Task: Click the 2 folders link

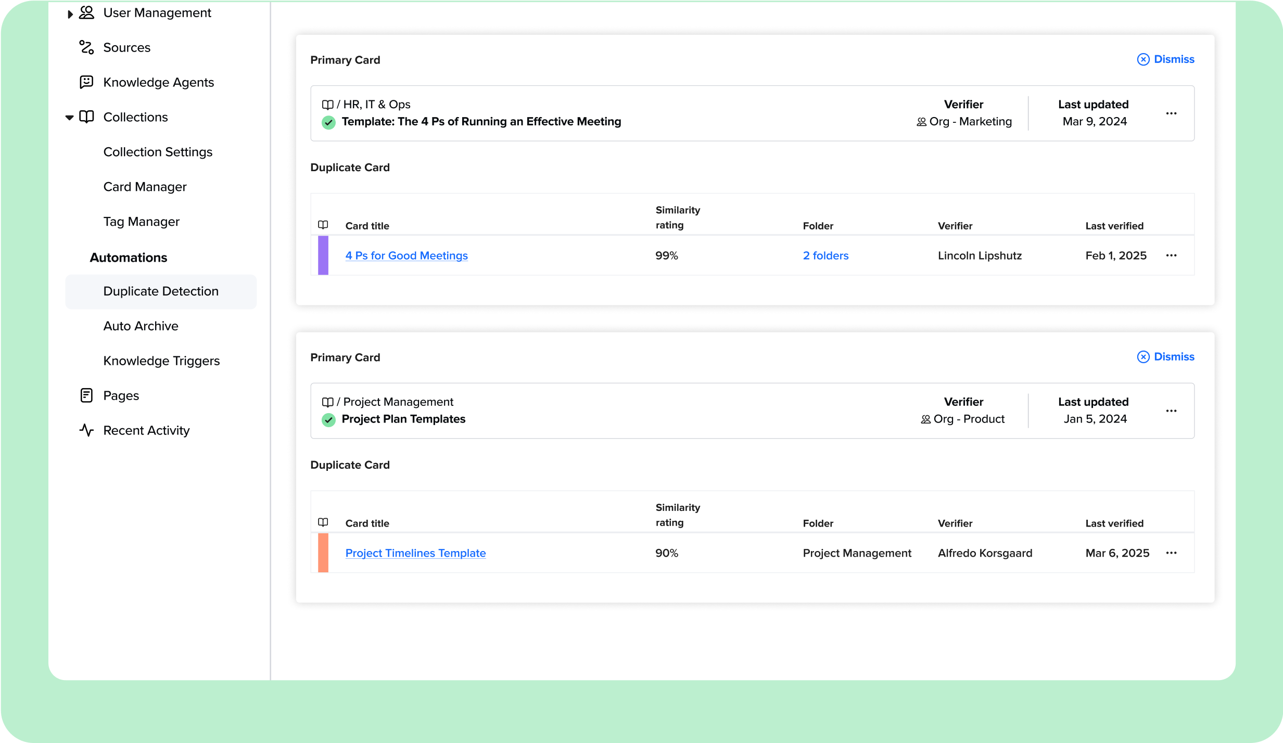Action: (825, 255)
